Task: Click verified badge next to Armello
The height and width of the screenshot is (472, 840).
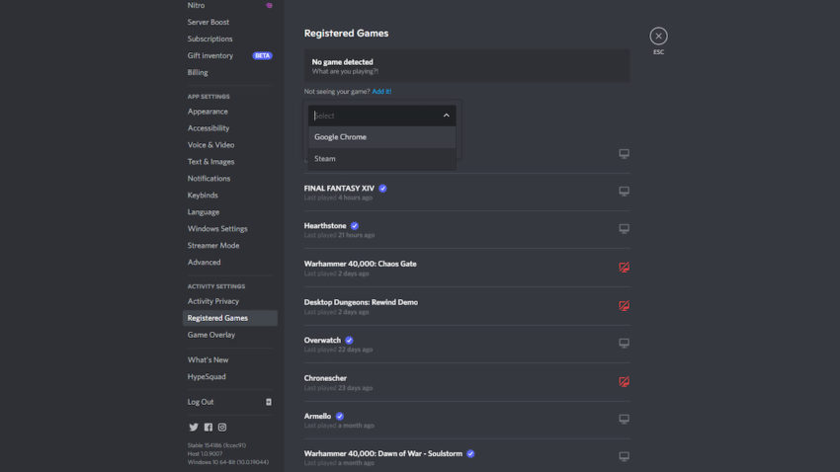Action: 339,416
